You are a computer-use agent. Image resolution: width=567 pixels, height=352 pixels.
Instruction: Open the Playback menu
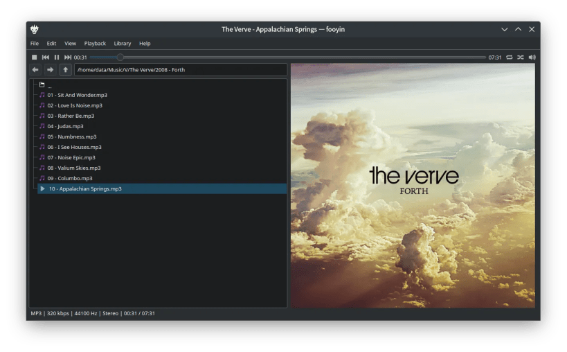pyautogui.click(x=95, y=44)
